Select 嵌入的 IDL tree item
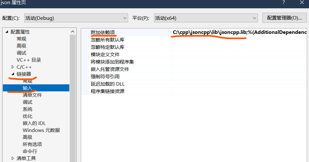The height and width of the screenshot is (162, 309). coord(34,123)
